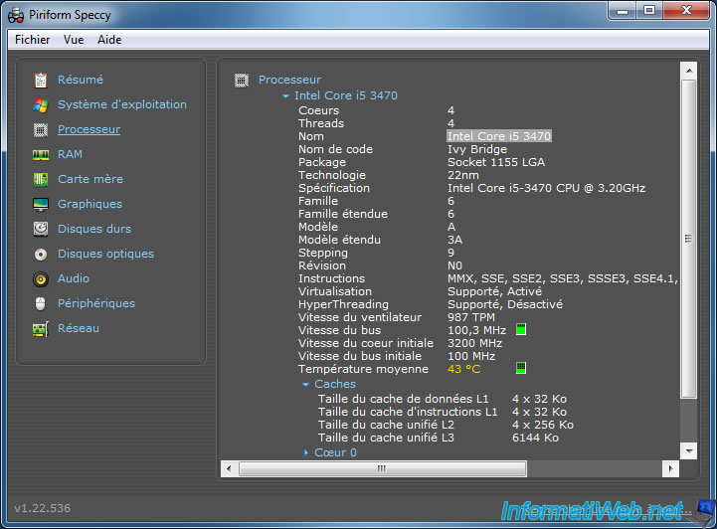Click the Carte mère motherboard icon
The width and height of the screenshot is (717, 529).
click(41, 179)
